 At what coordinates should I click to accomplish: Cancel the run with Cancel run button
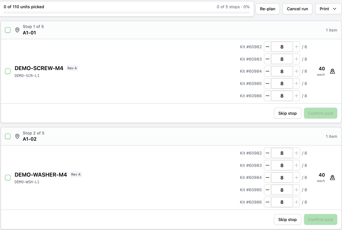click(x=297, y=9)
